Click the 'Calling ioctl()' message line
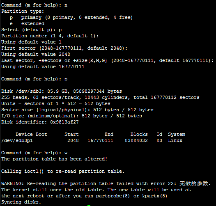 point(63,171)
